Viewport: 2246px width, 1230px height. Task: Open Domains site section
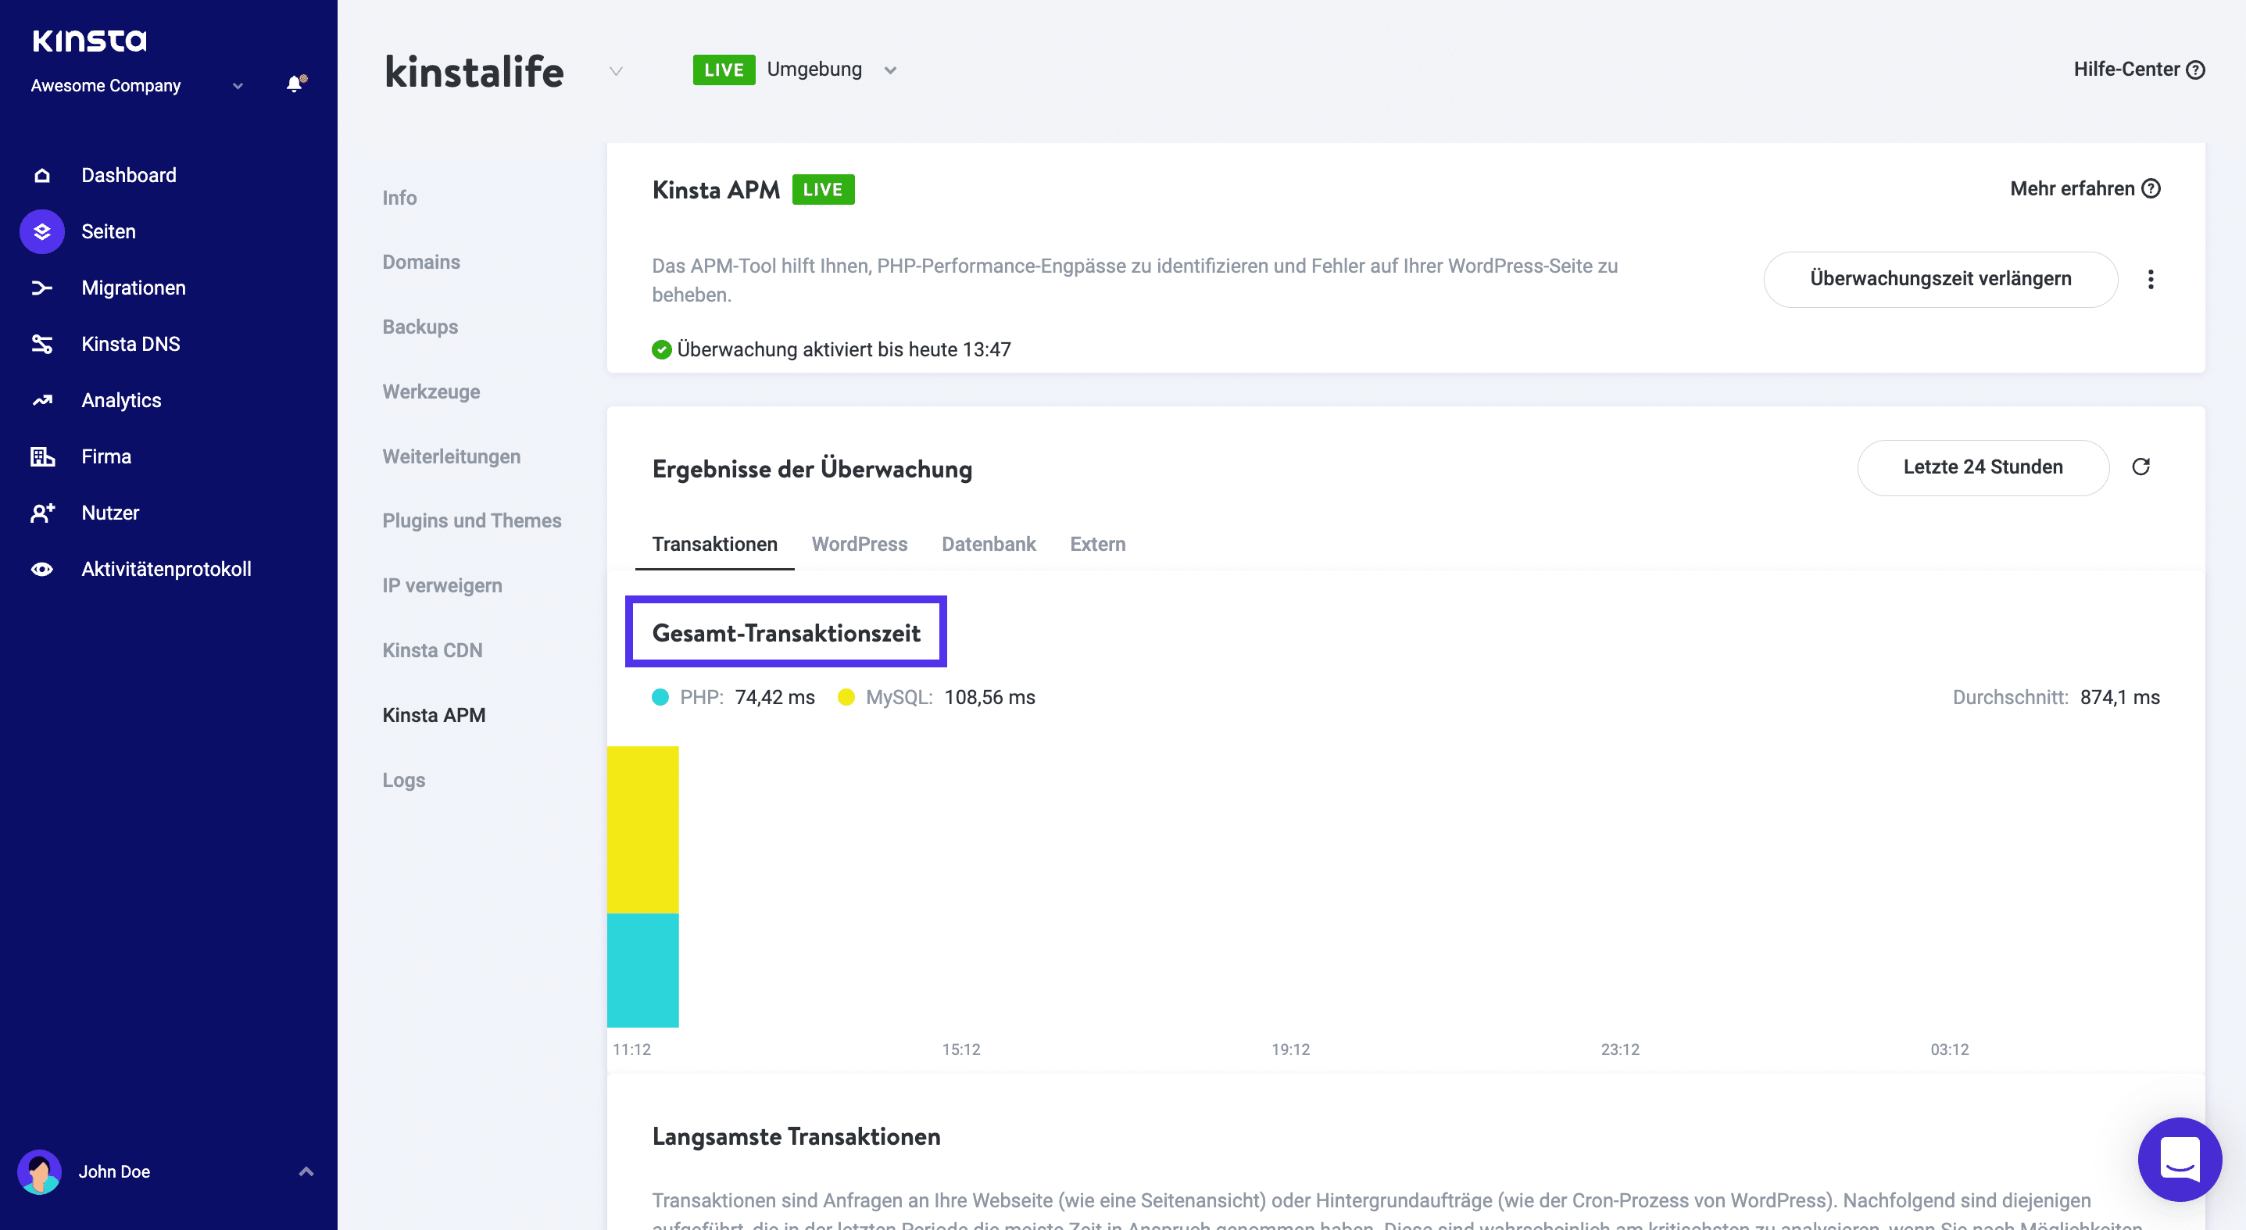(x=421, y=263)
